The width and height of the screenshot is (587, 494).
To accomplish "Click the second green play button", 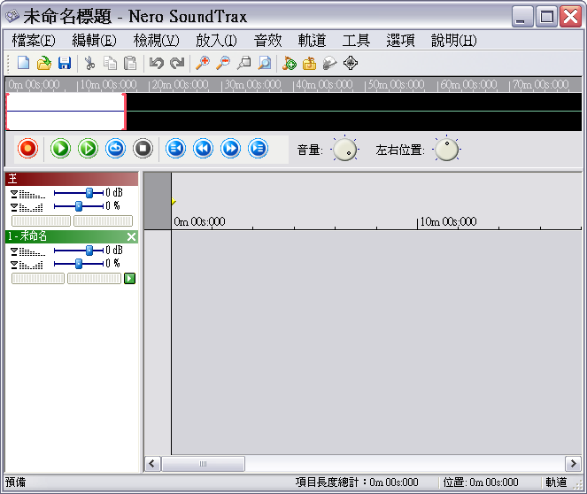I will (x=88, y=148).
